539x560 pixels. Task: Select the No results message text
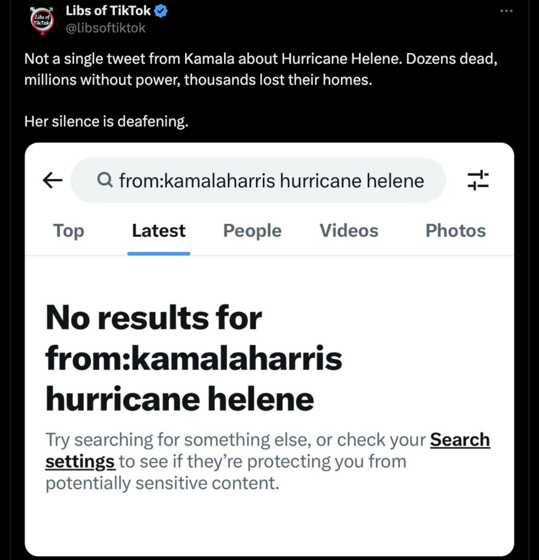pyautogui.click(x=192, y=358)
